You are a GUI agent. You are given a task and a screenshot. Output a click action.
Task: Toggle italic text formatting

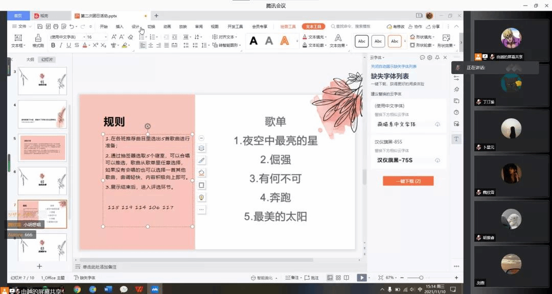click(61, 45)
